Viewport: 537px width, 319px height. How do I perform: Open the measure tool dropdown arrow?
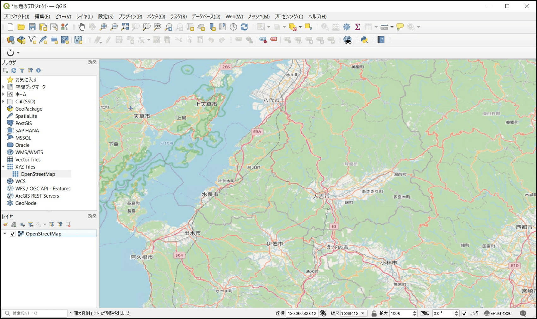392,27
